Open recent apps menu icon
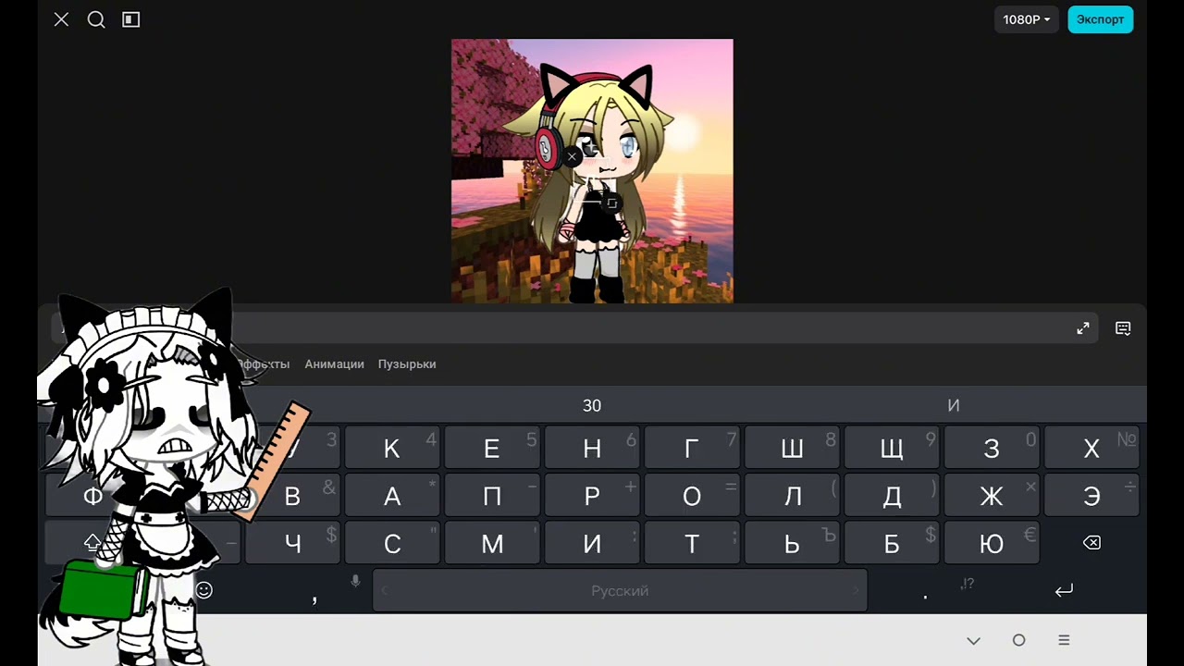1184x666 pixels. 1064,640
